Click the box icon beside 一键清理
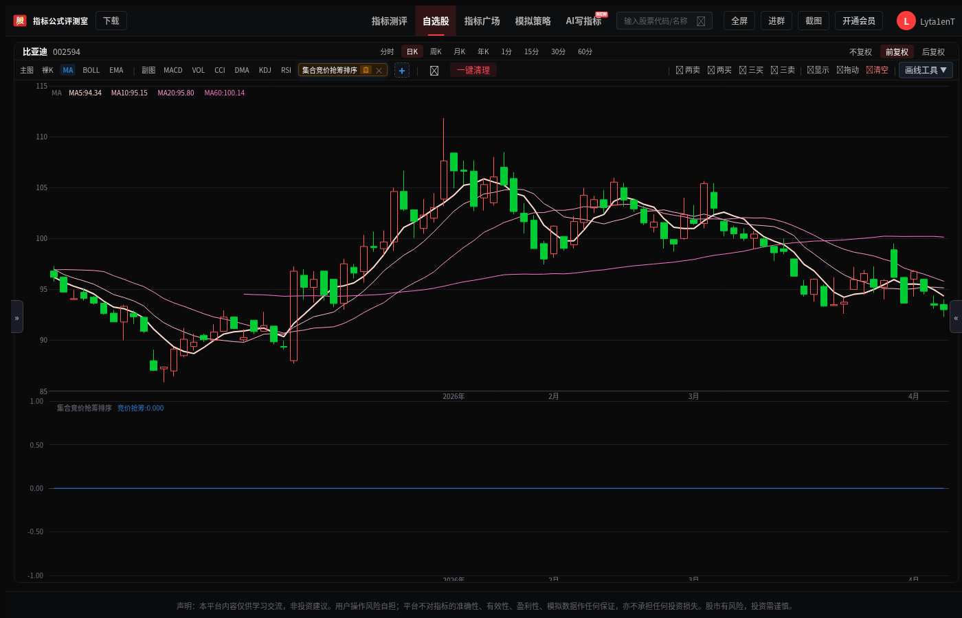The image size is (962, 618). tap(434, 70)
